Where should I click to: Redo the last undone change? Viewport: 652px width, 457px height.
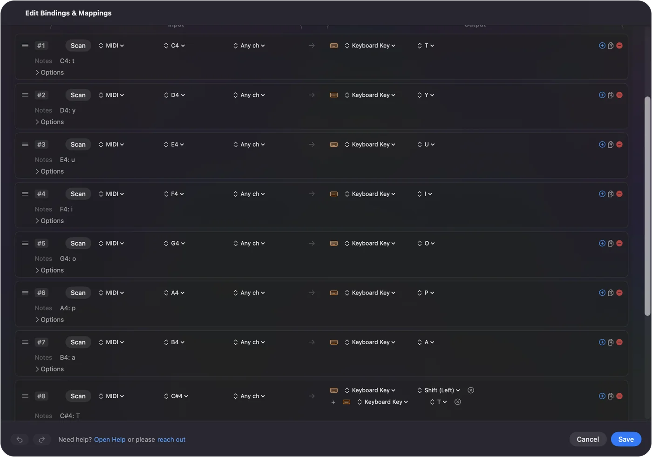coord(41,439)
